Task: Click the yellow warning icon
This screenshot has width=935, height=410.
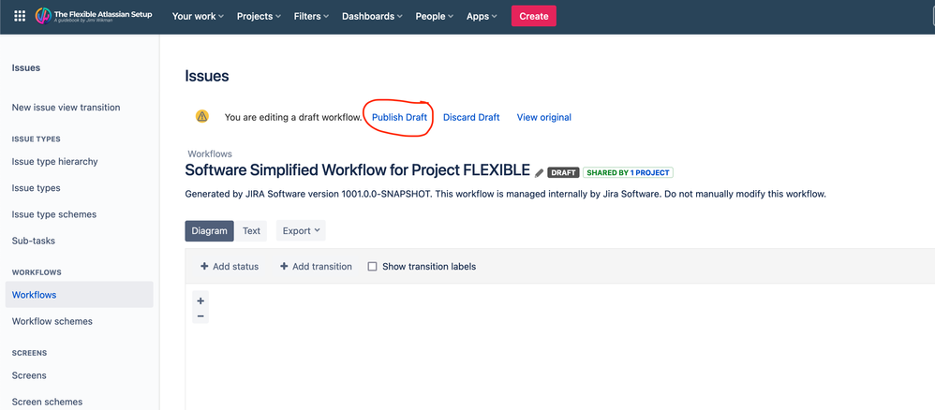Action: [x=202, y=116]
